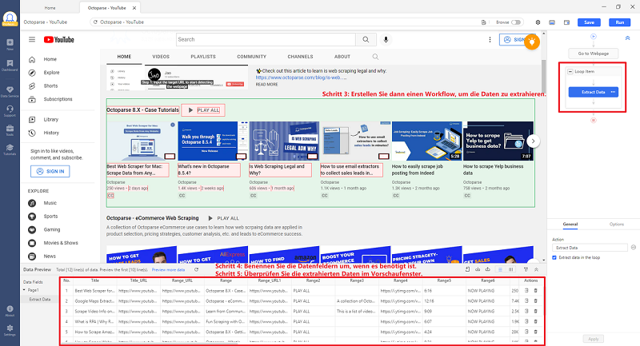Click the blue Save button
The width and height of the screenshot is (640, 346).
[589, 22]
